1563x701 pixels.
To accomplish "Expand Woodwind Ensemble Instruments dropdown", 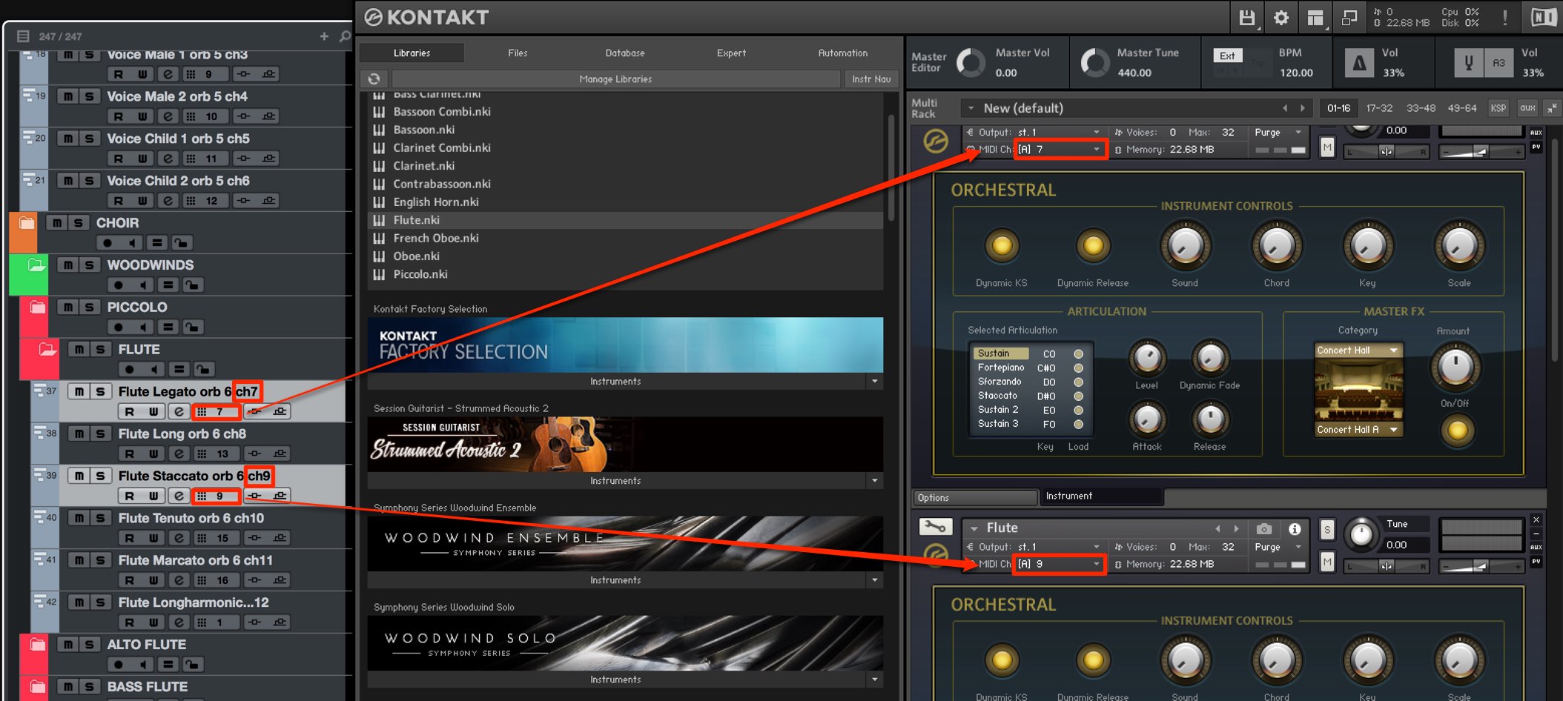I will click(875, 580).
